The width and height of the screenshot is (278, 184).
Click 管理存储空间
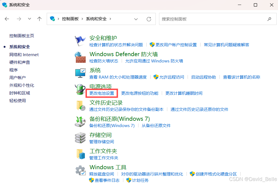click(102, 142)
